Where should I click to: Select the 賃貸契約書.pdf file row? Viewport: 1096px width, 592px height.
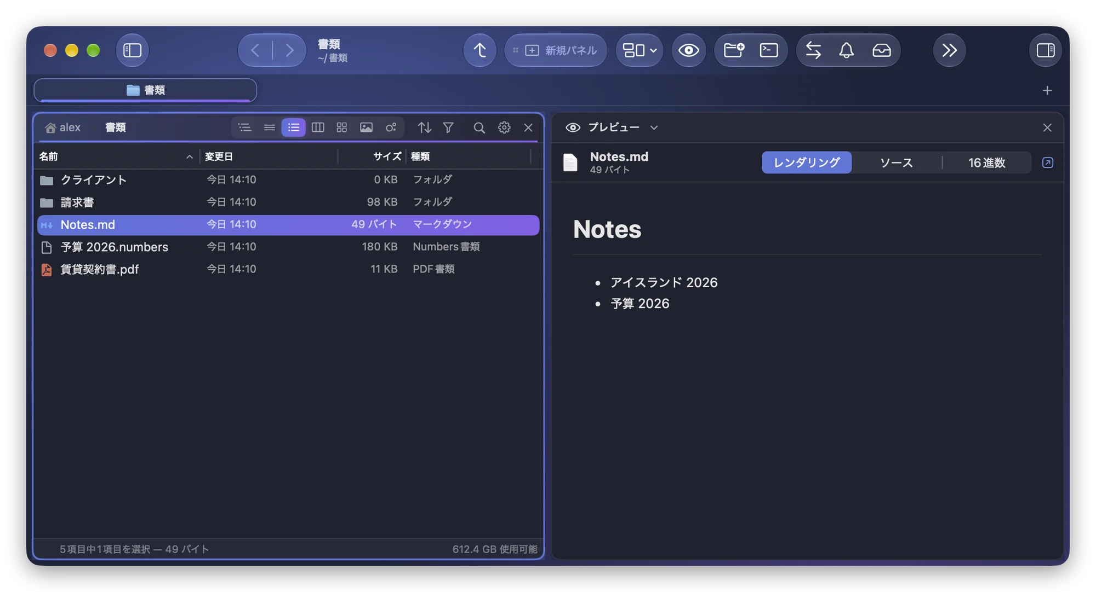point(288,269)
